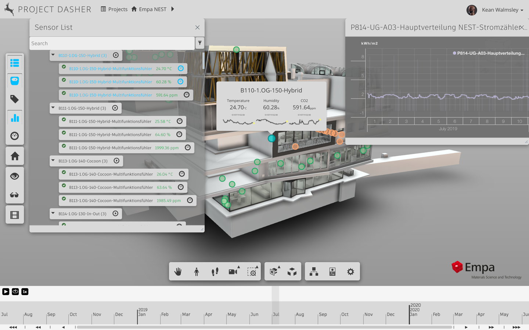Collapse the B110-1.OG-150-Hybrid sensor group

click(53, 55)
